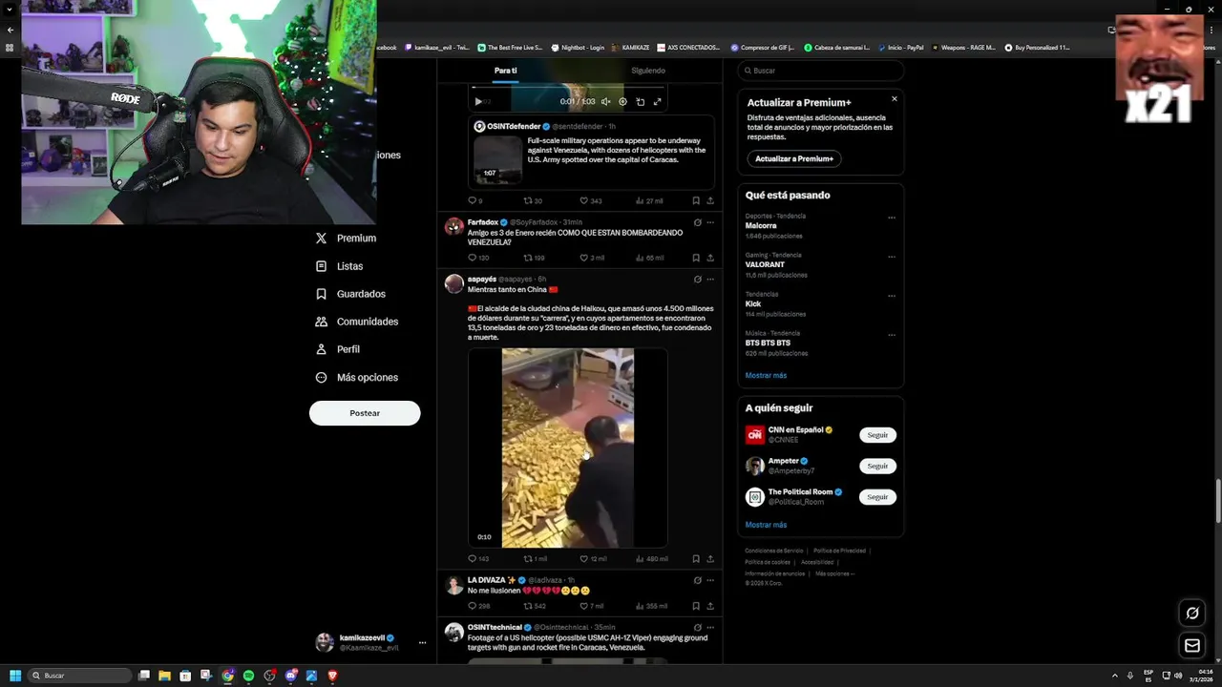Open options for the Malcorra trend

pos(892,218)
